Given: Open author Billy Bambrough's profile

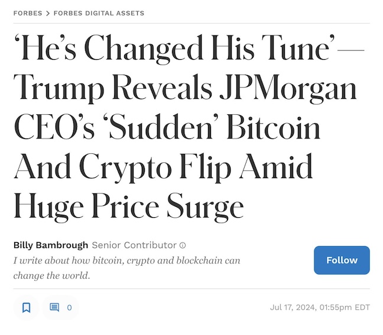Looking at the screenshot, I should coord(51,245).
